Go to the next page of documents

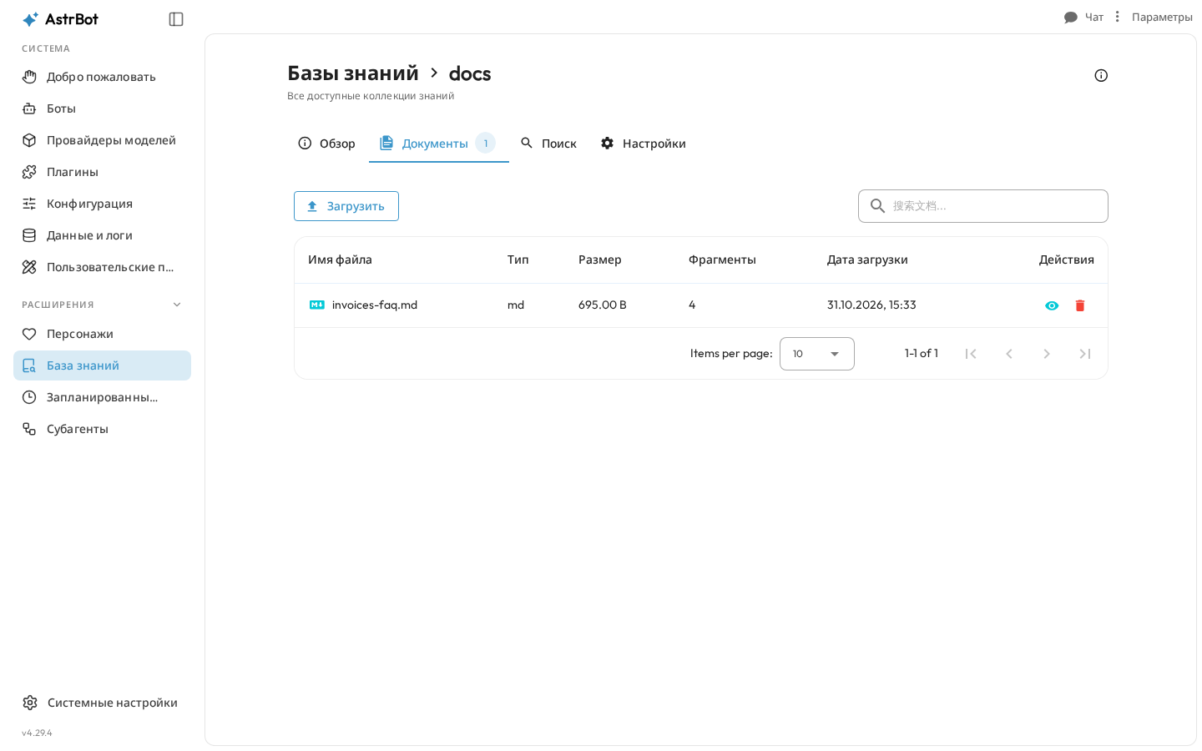point(1047,354)
